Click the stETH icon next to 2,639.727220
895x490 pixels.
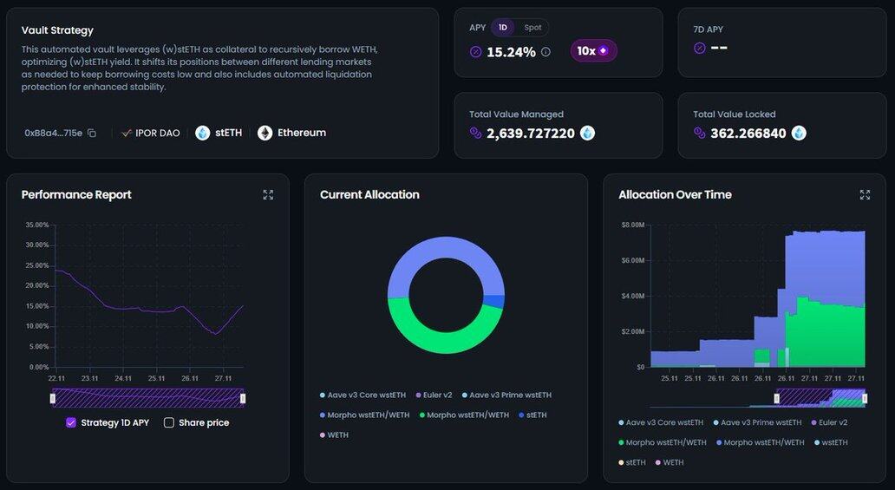pyautogui.click(x=587, y=134)
